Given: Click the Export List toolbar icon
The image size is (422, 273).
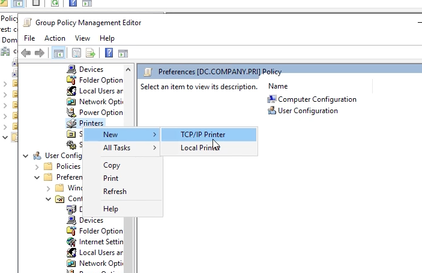Looking at the screenshot, I should 91,53.
